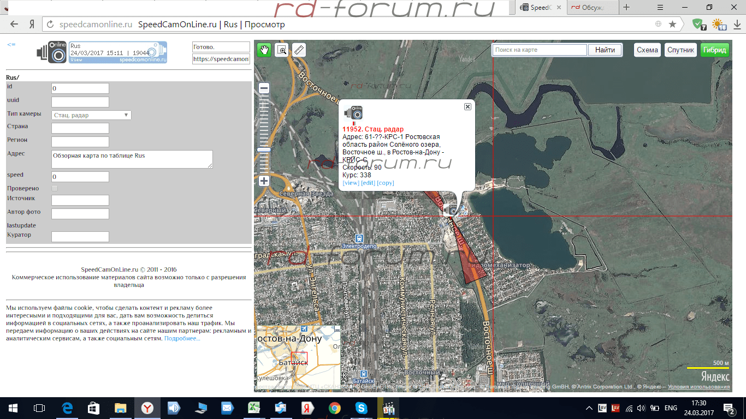Switch map to Спутник view
Image resolution: width=746 pixels, height=419 pixels.
click(x=680, y=50)
